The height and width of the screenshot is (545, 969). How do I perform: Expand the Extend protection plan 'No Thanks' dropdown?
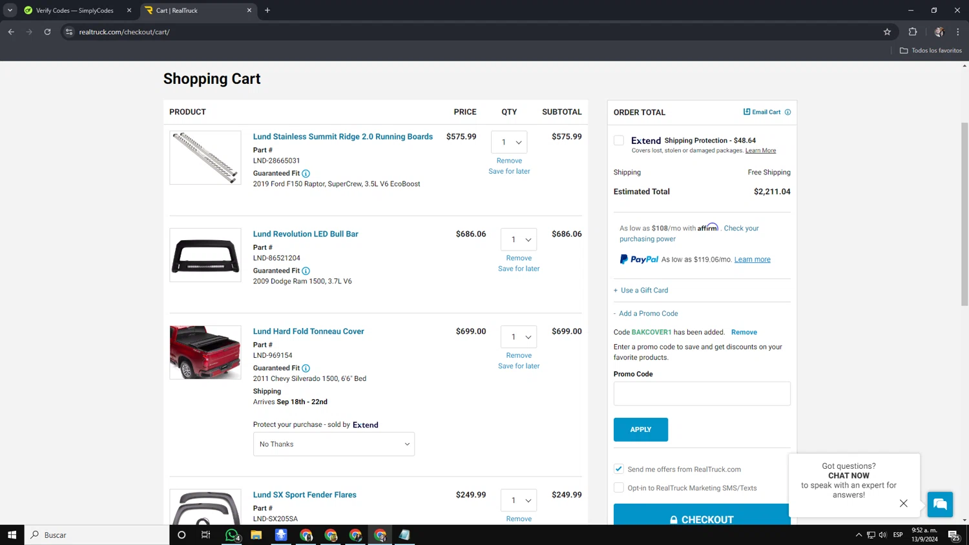[334, 444]
